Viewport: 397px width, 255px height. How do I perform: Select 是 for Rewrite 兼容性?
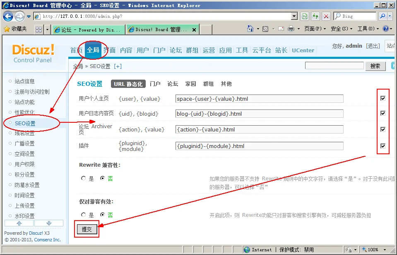tap(84, 178)
